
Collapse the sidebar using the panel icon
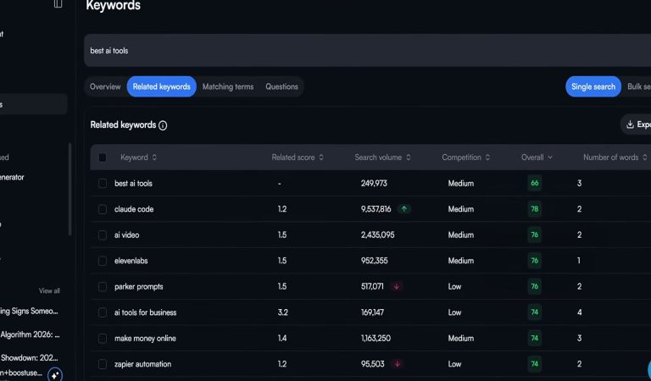click(58, 4)
